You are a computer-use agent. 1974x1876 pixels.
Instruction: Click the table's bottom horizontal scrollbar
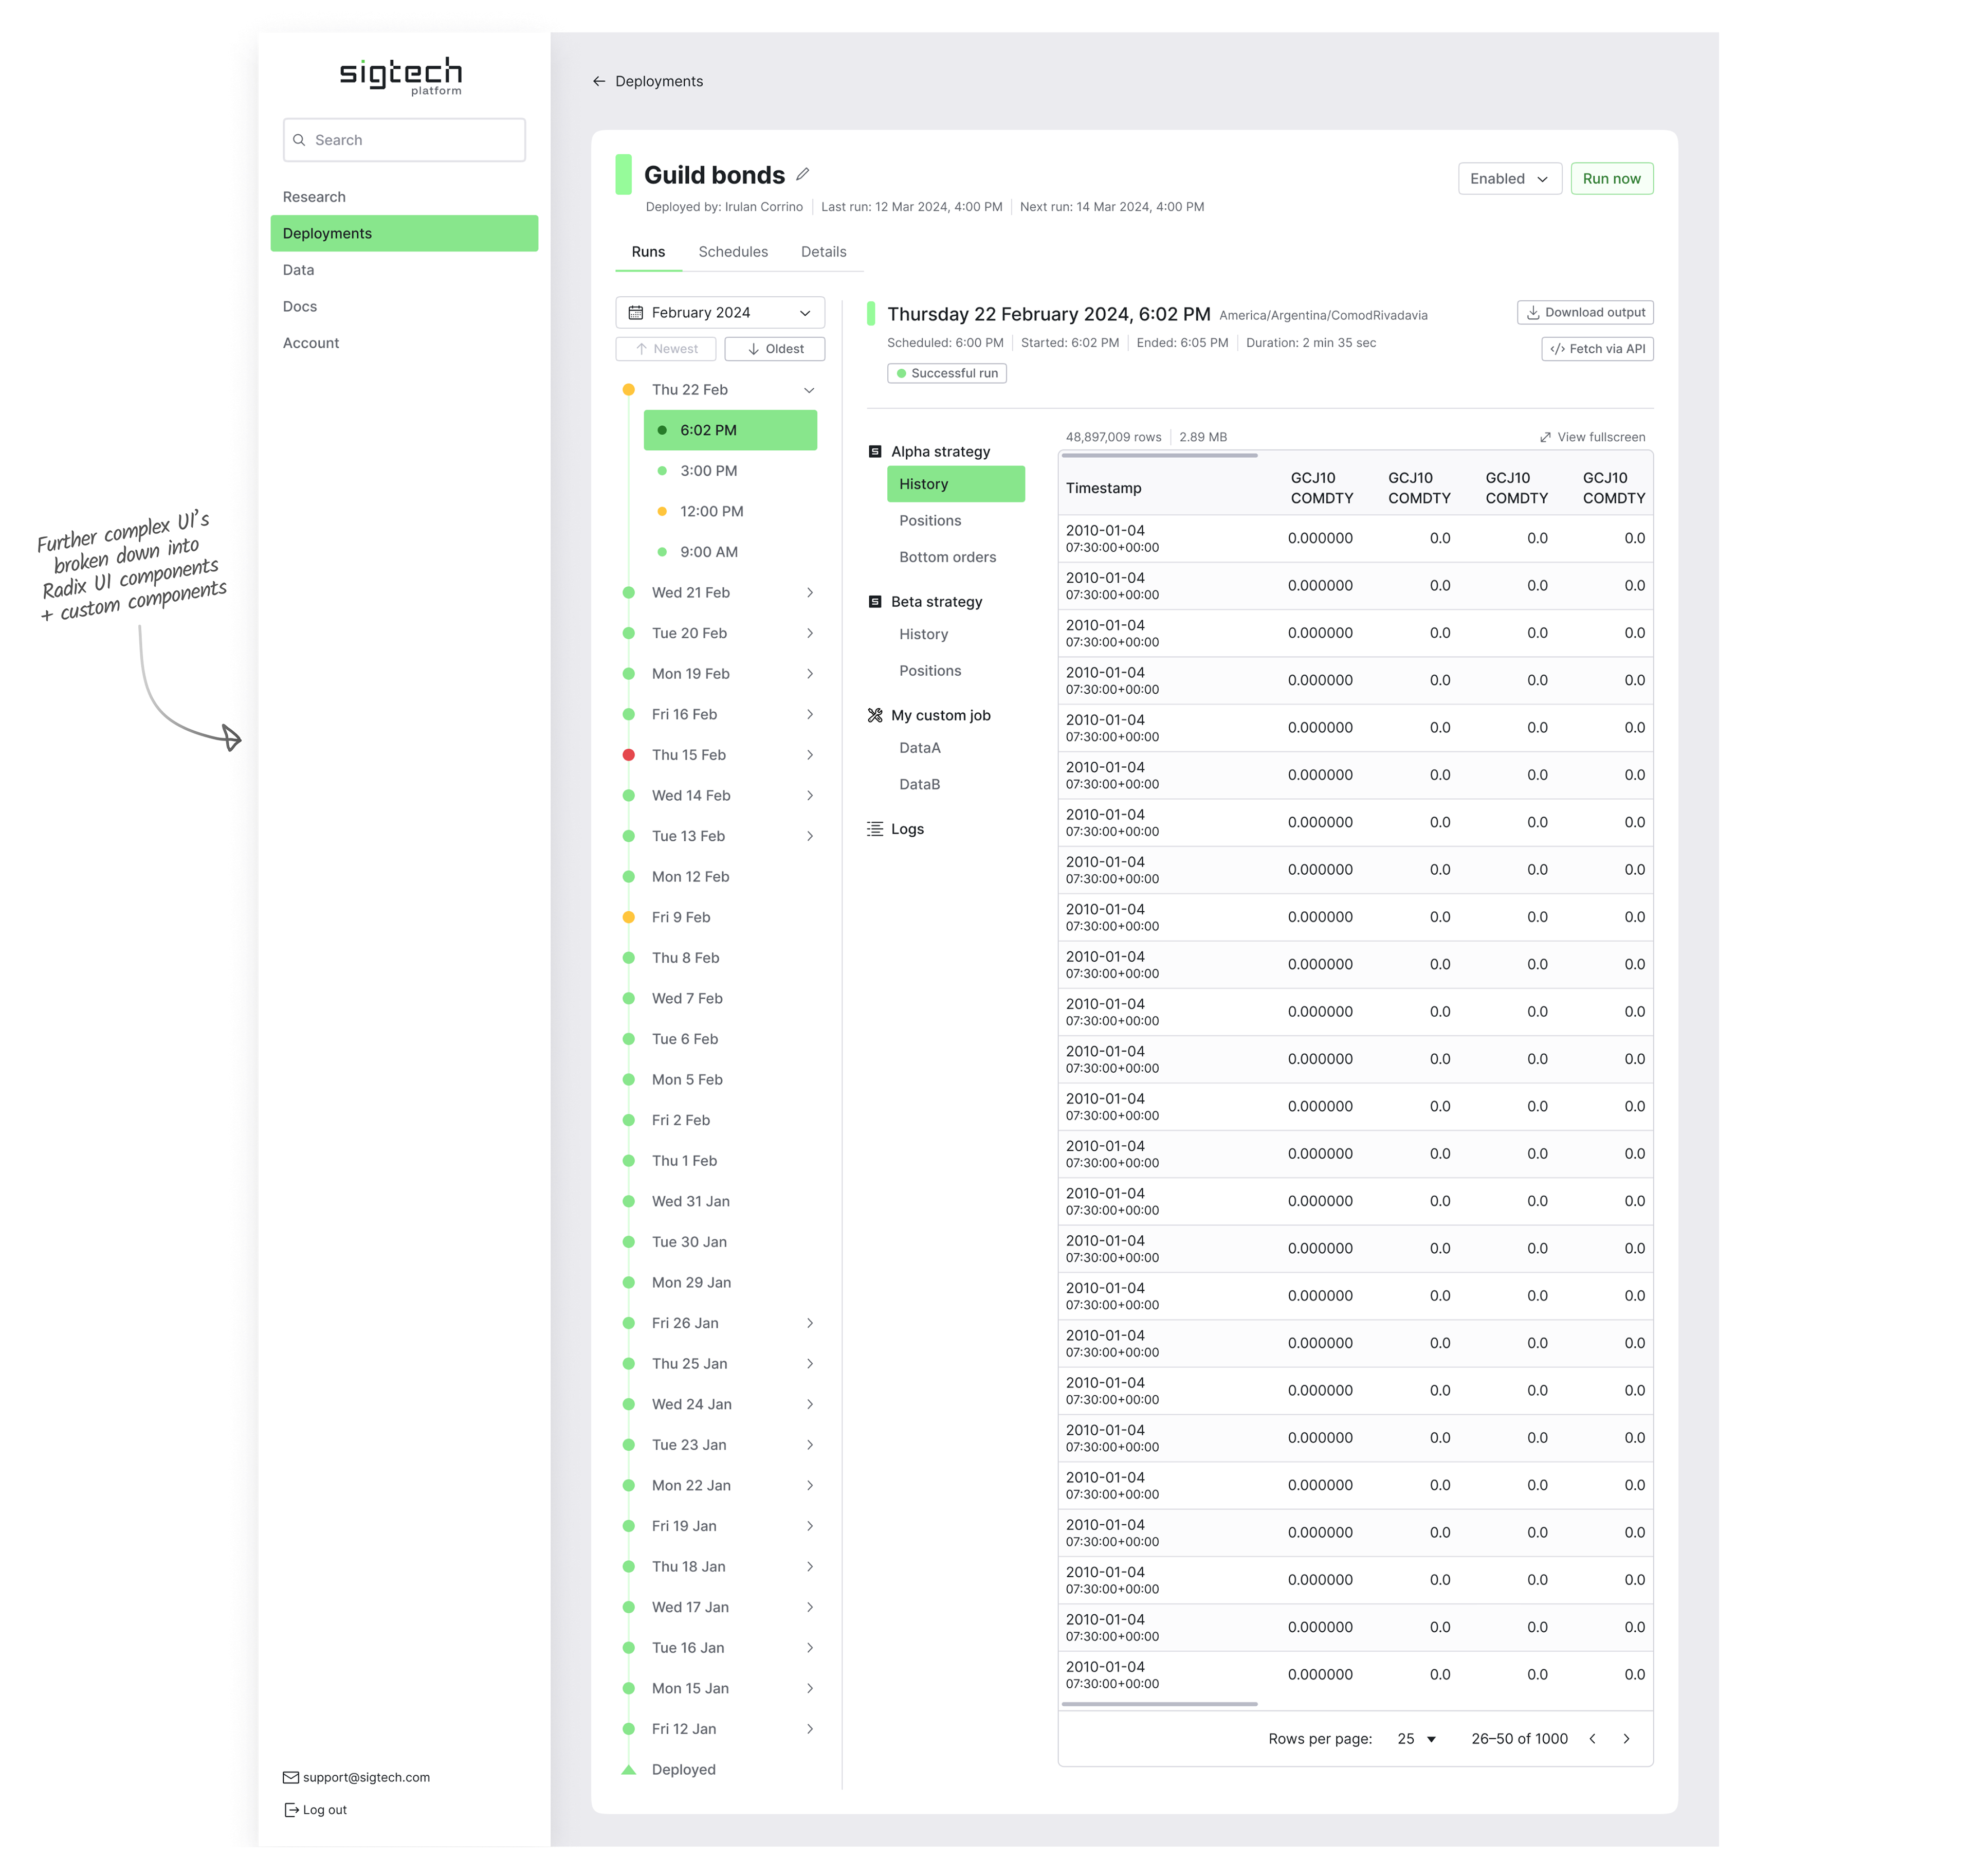click(x=1159, y=1704)
